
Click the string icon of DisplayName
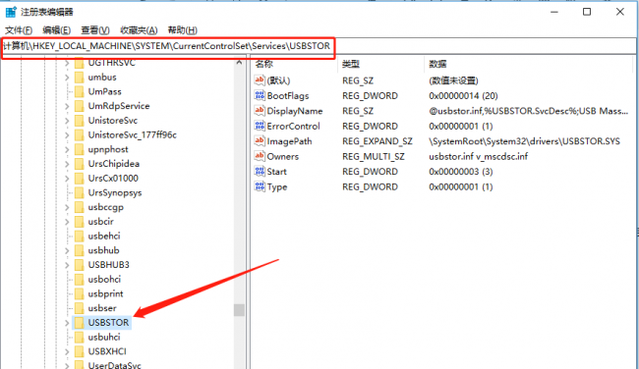pos(260,111)
